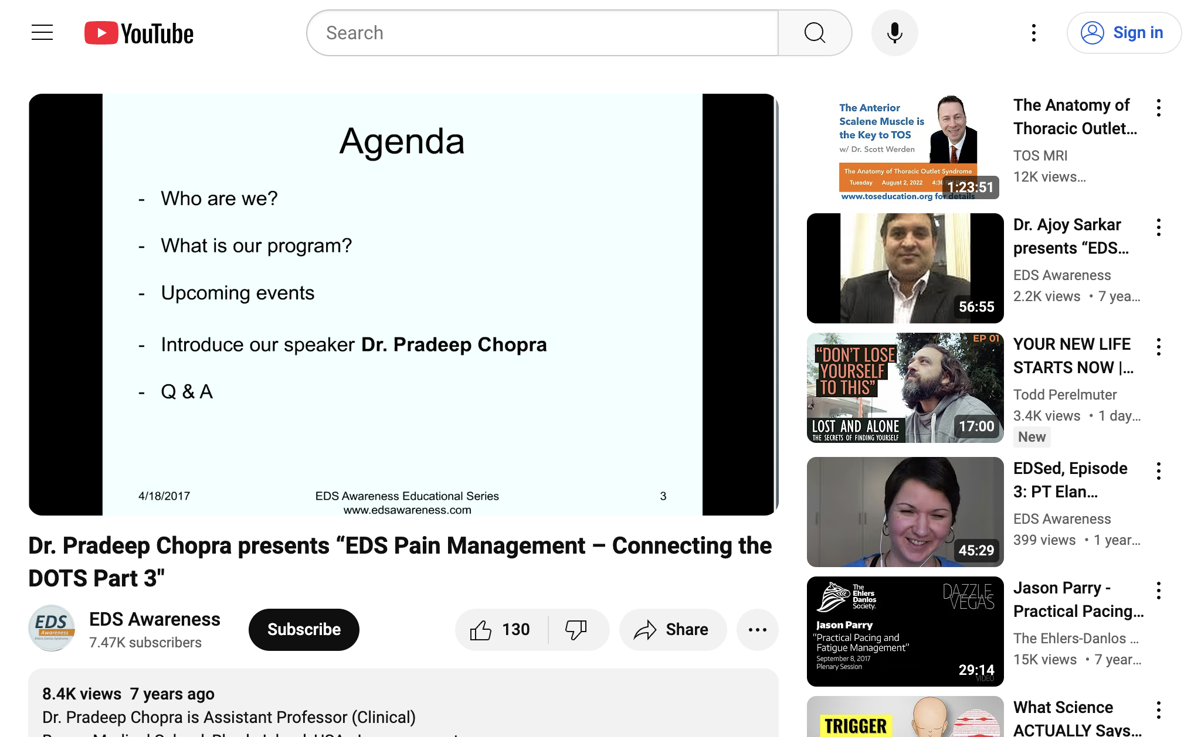Open menu for EDSed Episode 3 video
The height and width of the screenshot is (737, 1201).
[x=1159, y=471]
